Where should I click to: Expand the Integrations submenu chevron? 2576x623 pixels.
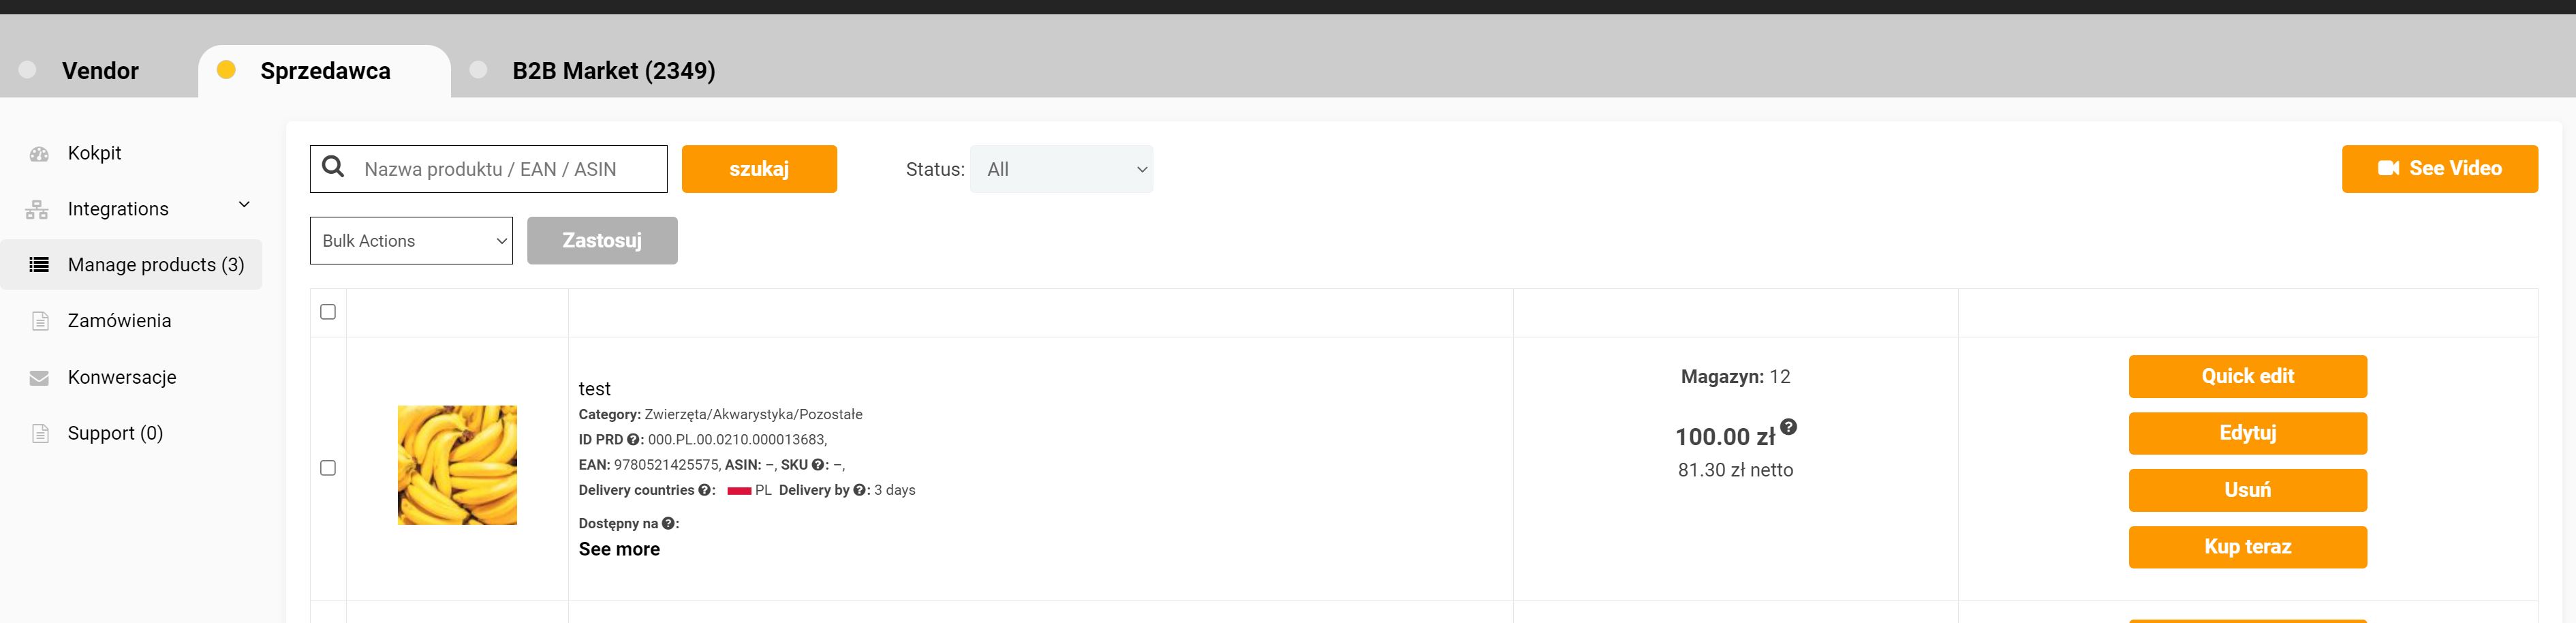click(244, 205)
